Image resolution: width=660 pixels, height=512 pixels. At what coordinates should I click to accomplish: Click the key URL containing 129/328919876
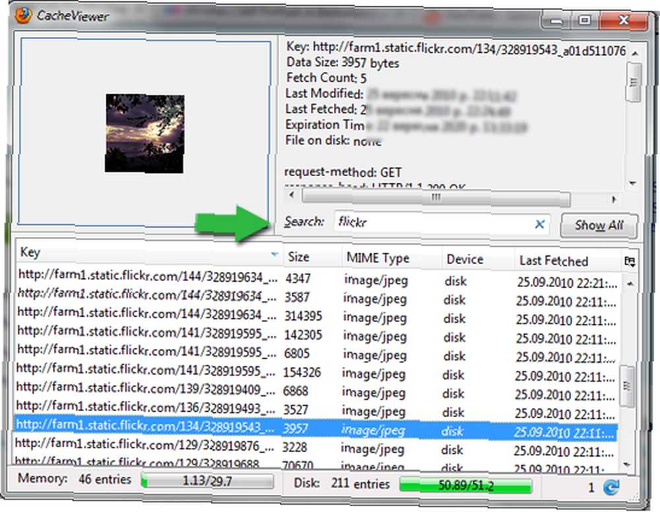coord(145,444)
